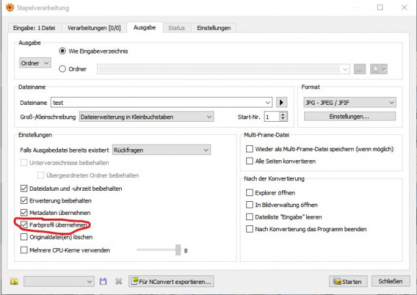Image resolution: width=417 pixels, height=295 pixels.
Task: Click the browse folder ellipsis button
Action: tap(360, 69)
